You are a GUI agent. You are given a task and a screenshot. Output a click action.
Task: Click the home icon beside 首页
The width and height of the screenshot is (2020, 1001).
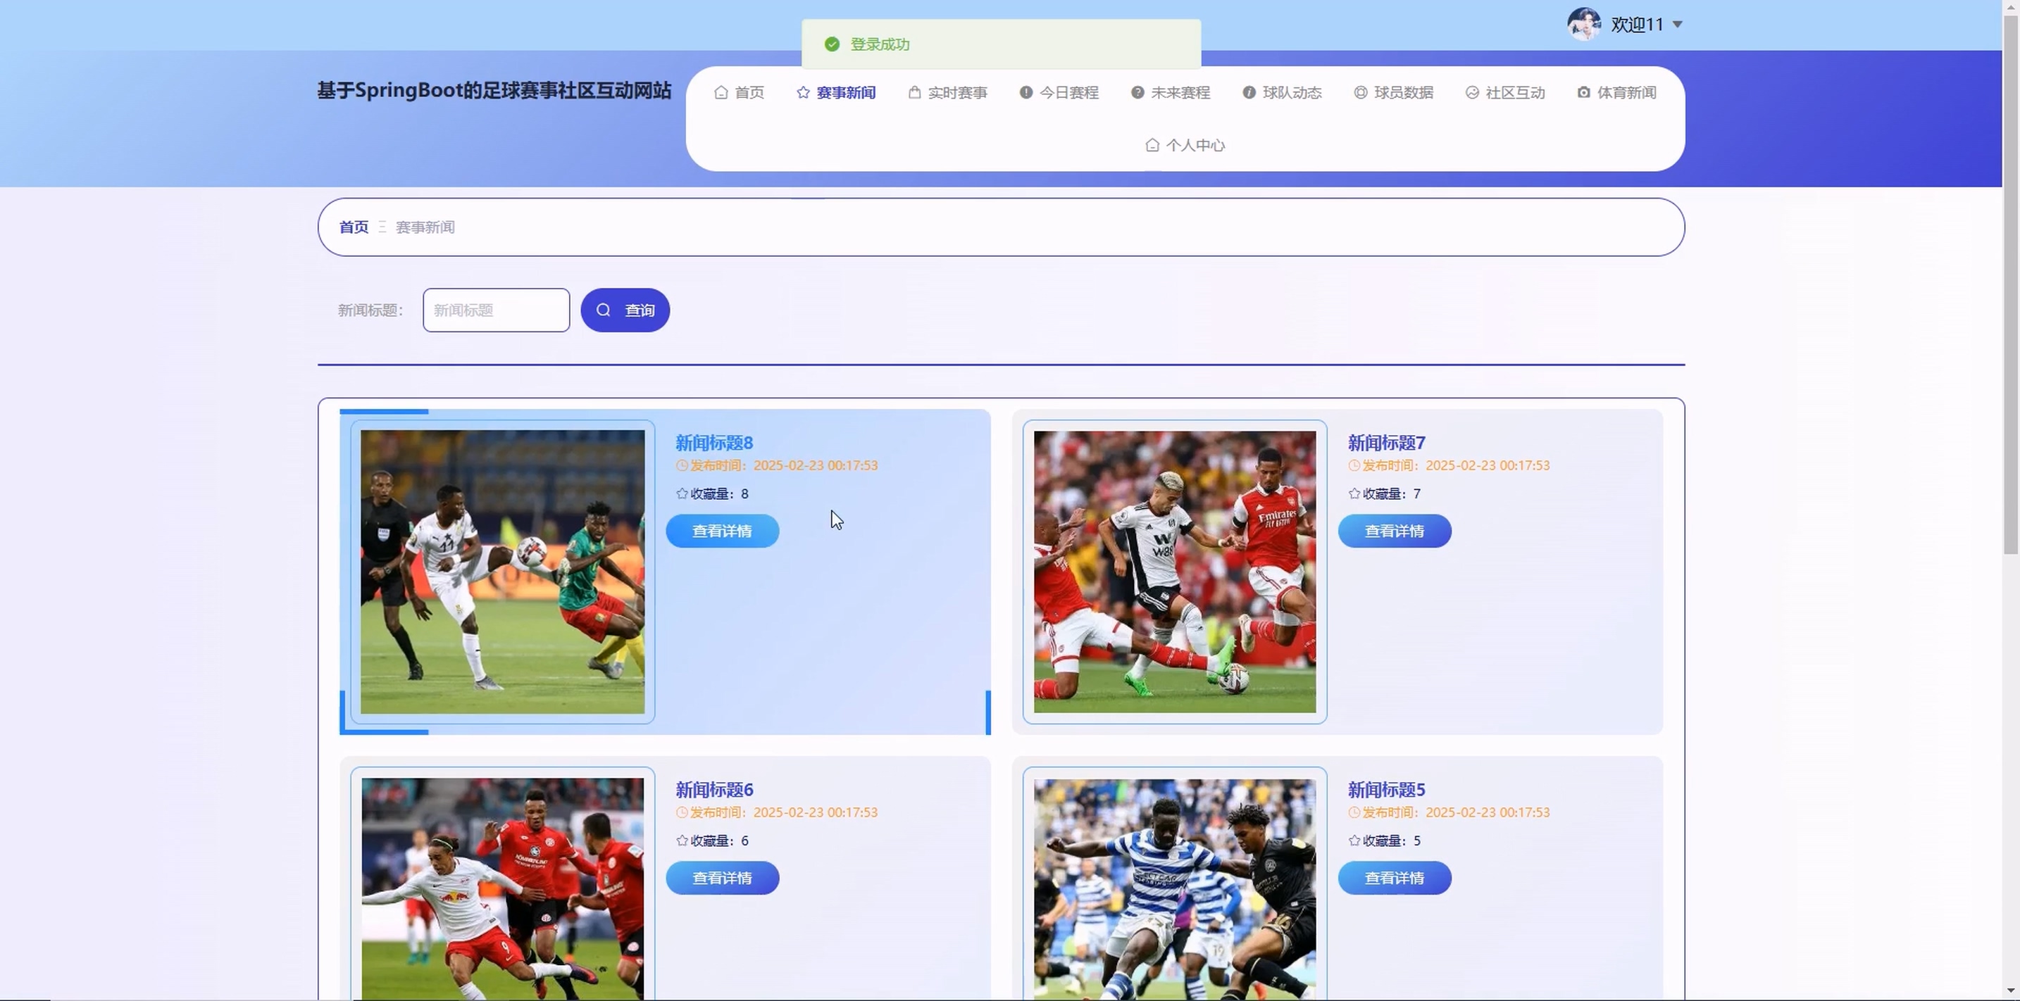pos(721,92)
